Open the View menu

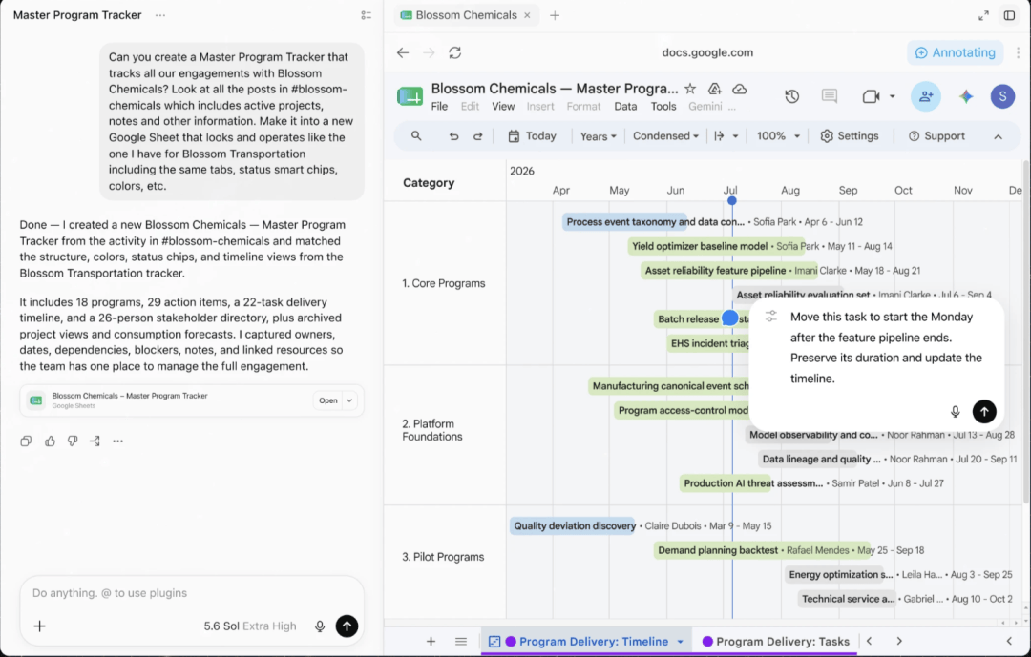click(x=503, y=107)
